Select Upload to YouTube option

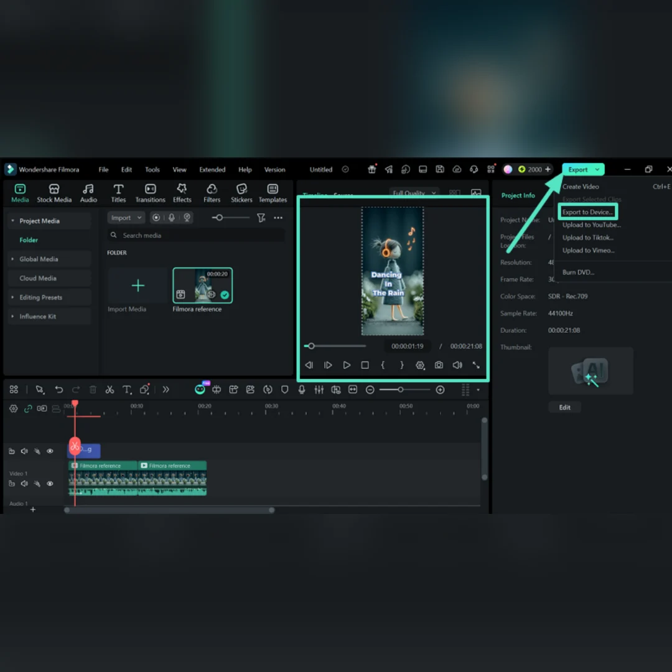[x=592, y=225]
